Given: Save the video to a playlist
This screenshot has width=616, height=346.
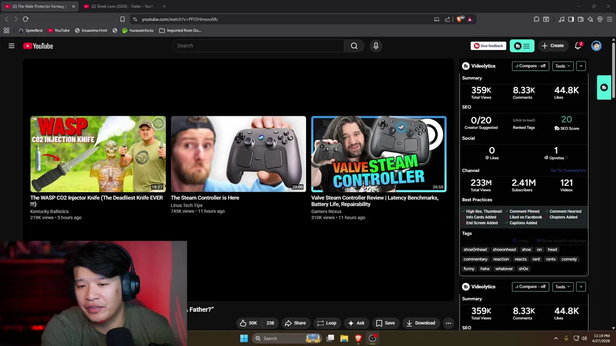Looking at the screenshot, I should [x=385, y=323].
